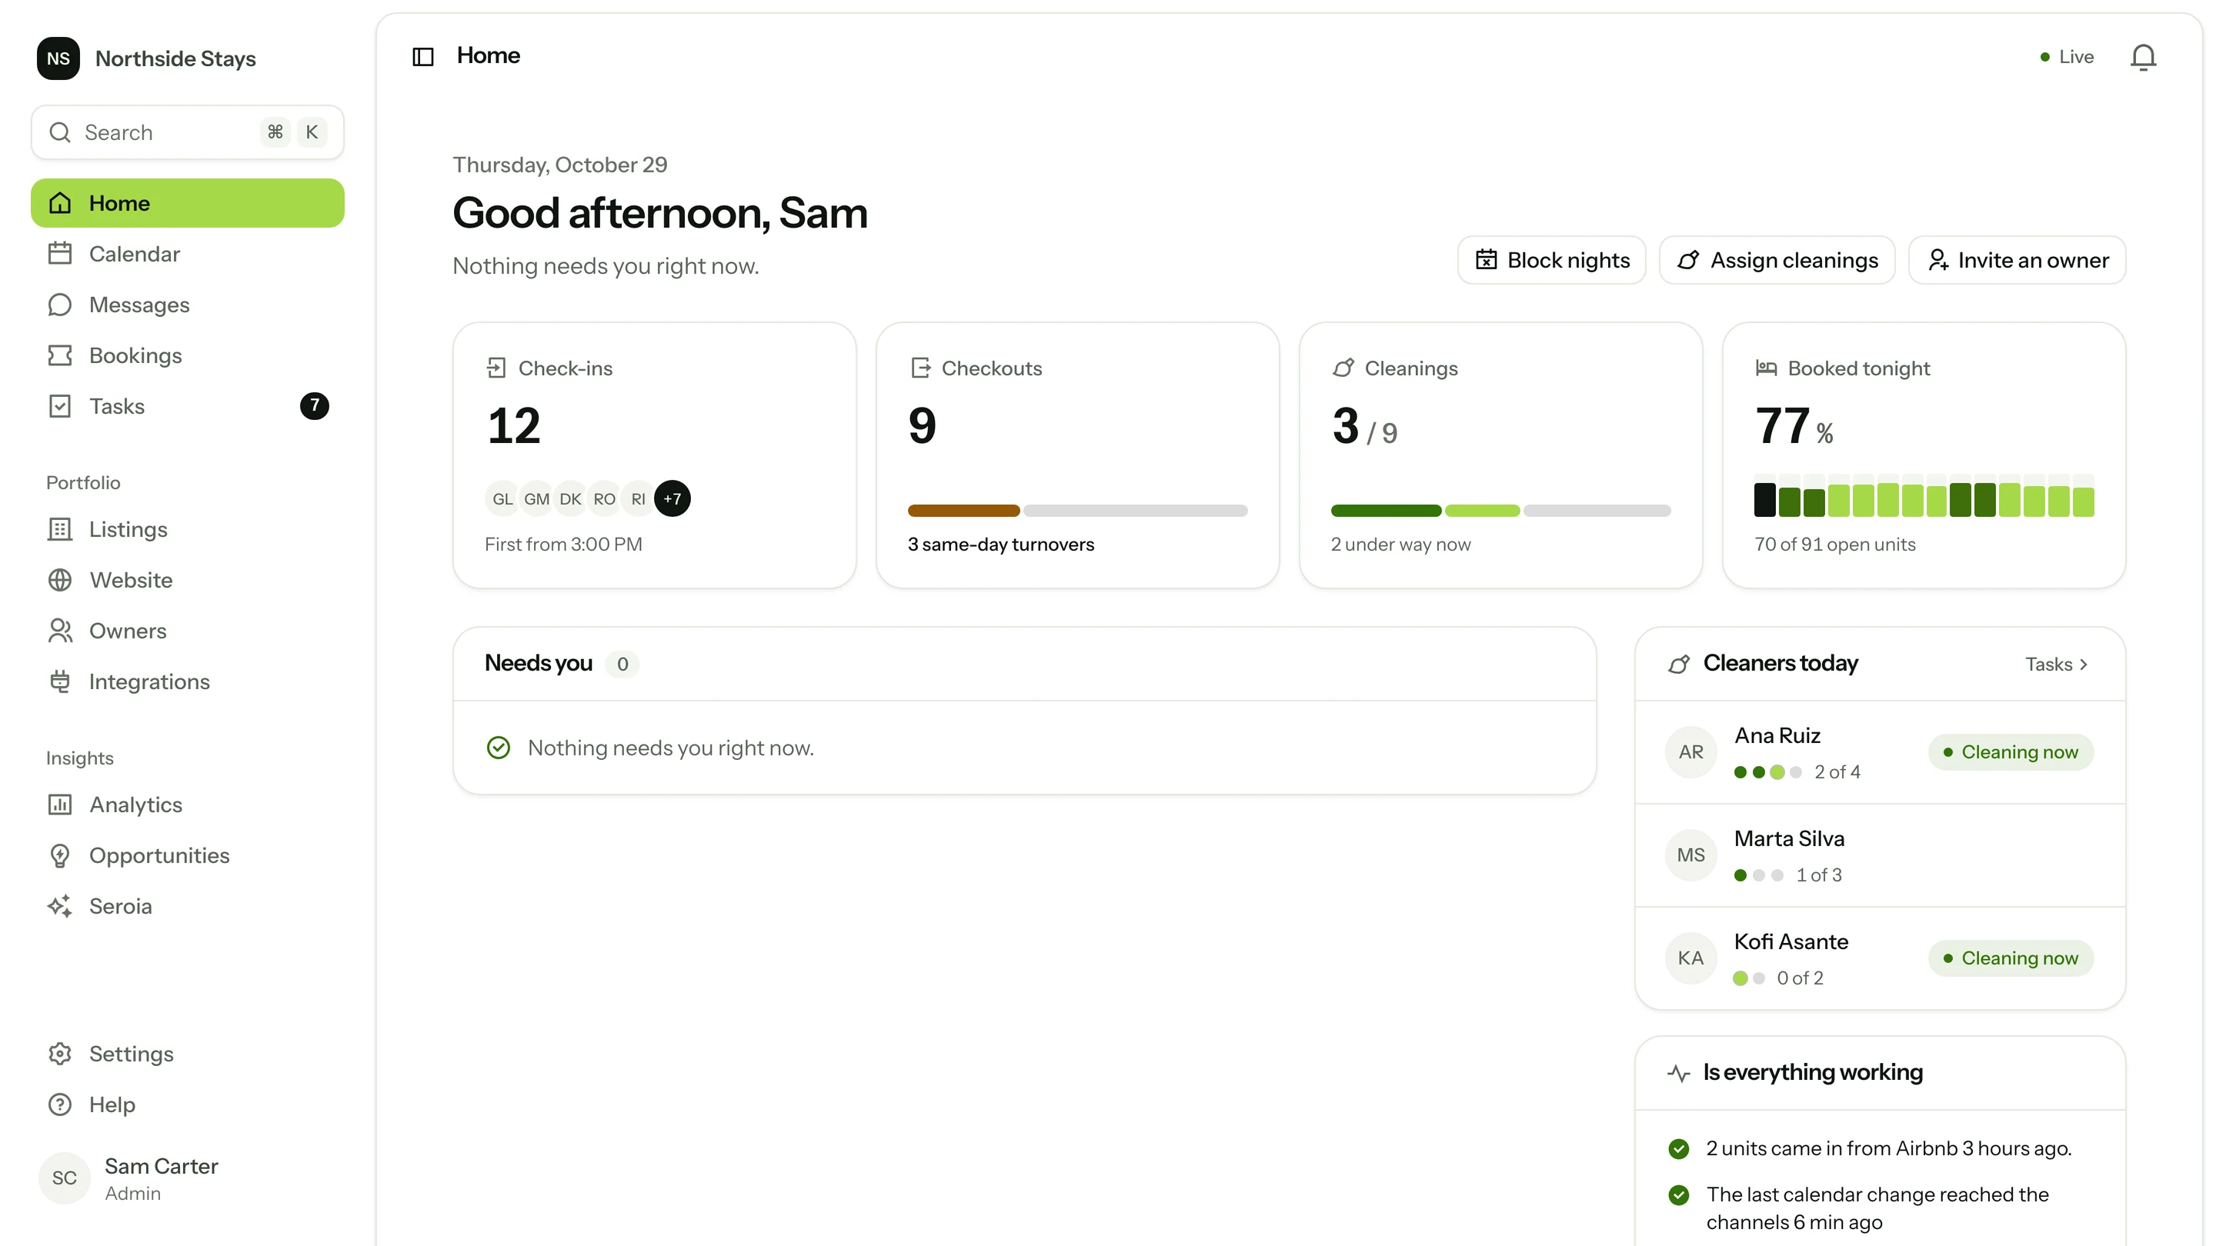The width and height of the screenshot is (2216, 1246).
Task: Click the +7 more check-ins avatar
Action: [672, 498]
